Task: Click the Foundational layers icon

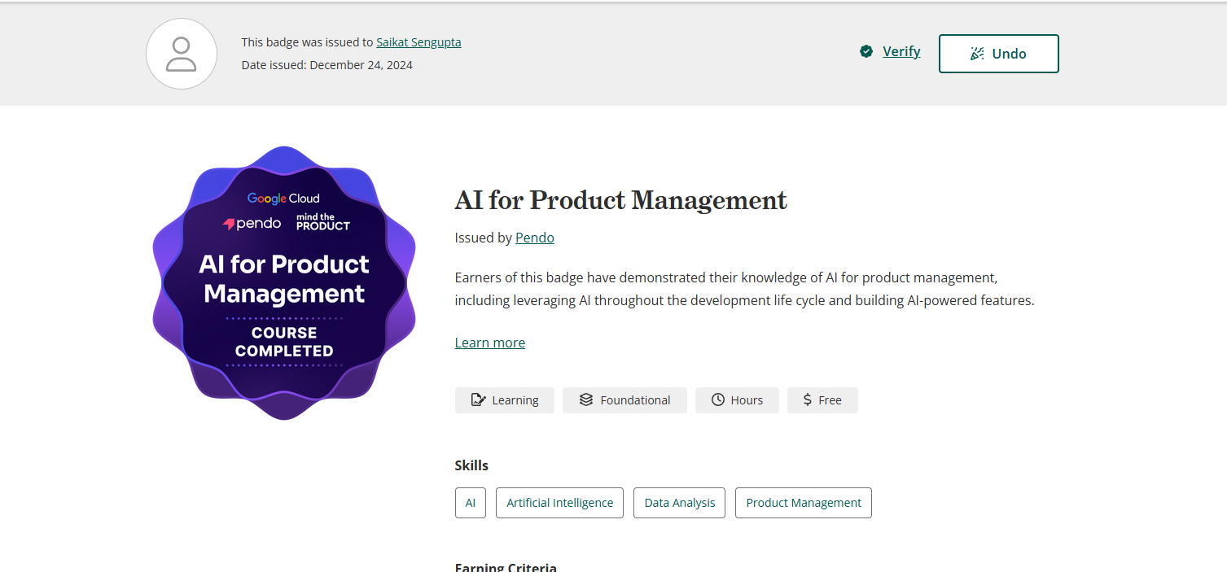Action: pyautogui.click(x=586, y=400)
